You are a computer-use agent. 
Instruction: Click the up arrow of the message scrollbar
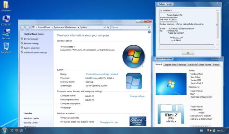point(217,10)
